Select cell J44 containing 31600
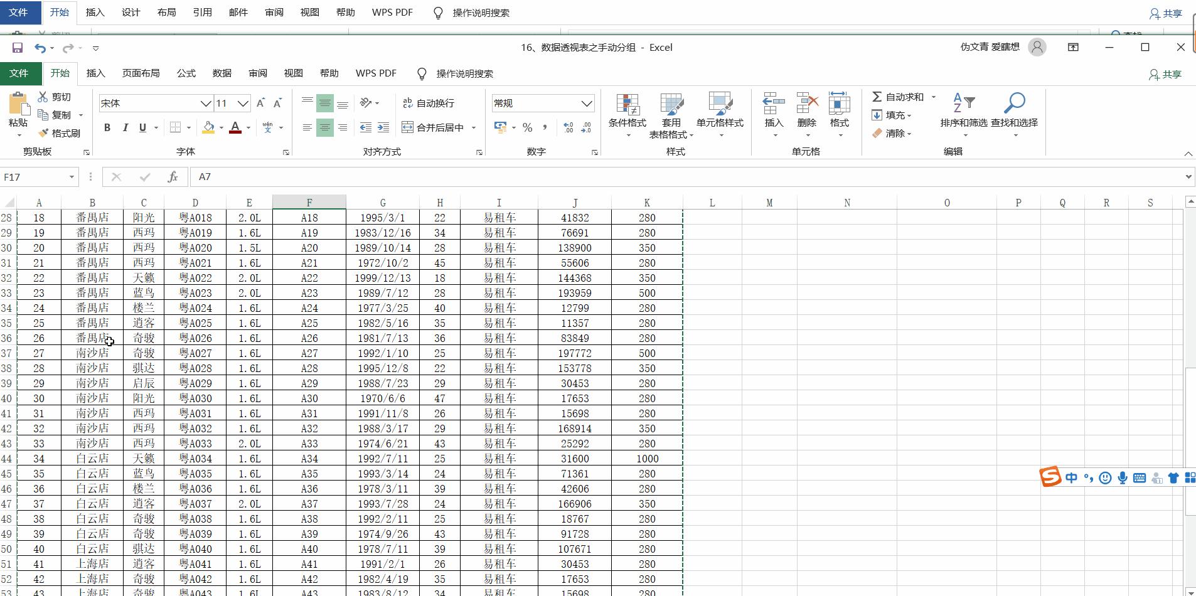 (x=574, y=459)
